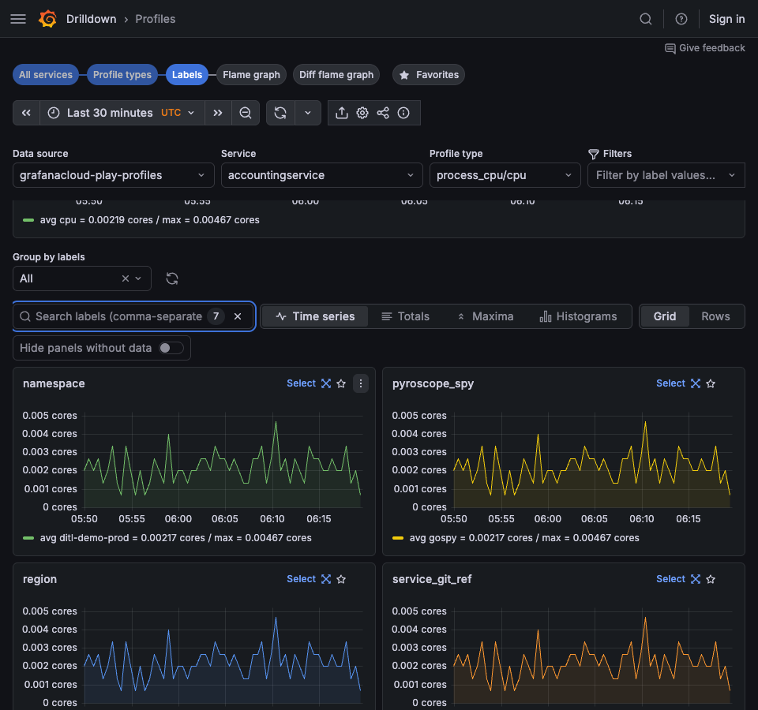
Task: Expand the Service accountingservice dropdown
Action: click(x=321, y=175)
